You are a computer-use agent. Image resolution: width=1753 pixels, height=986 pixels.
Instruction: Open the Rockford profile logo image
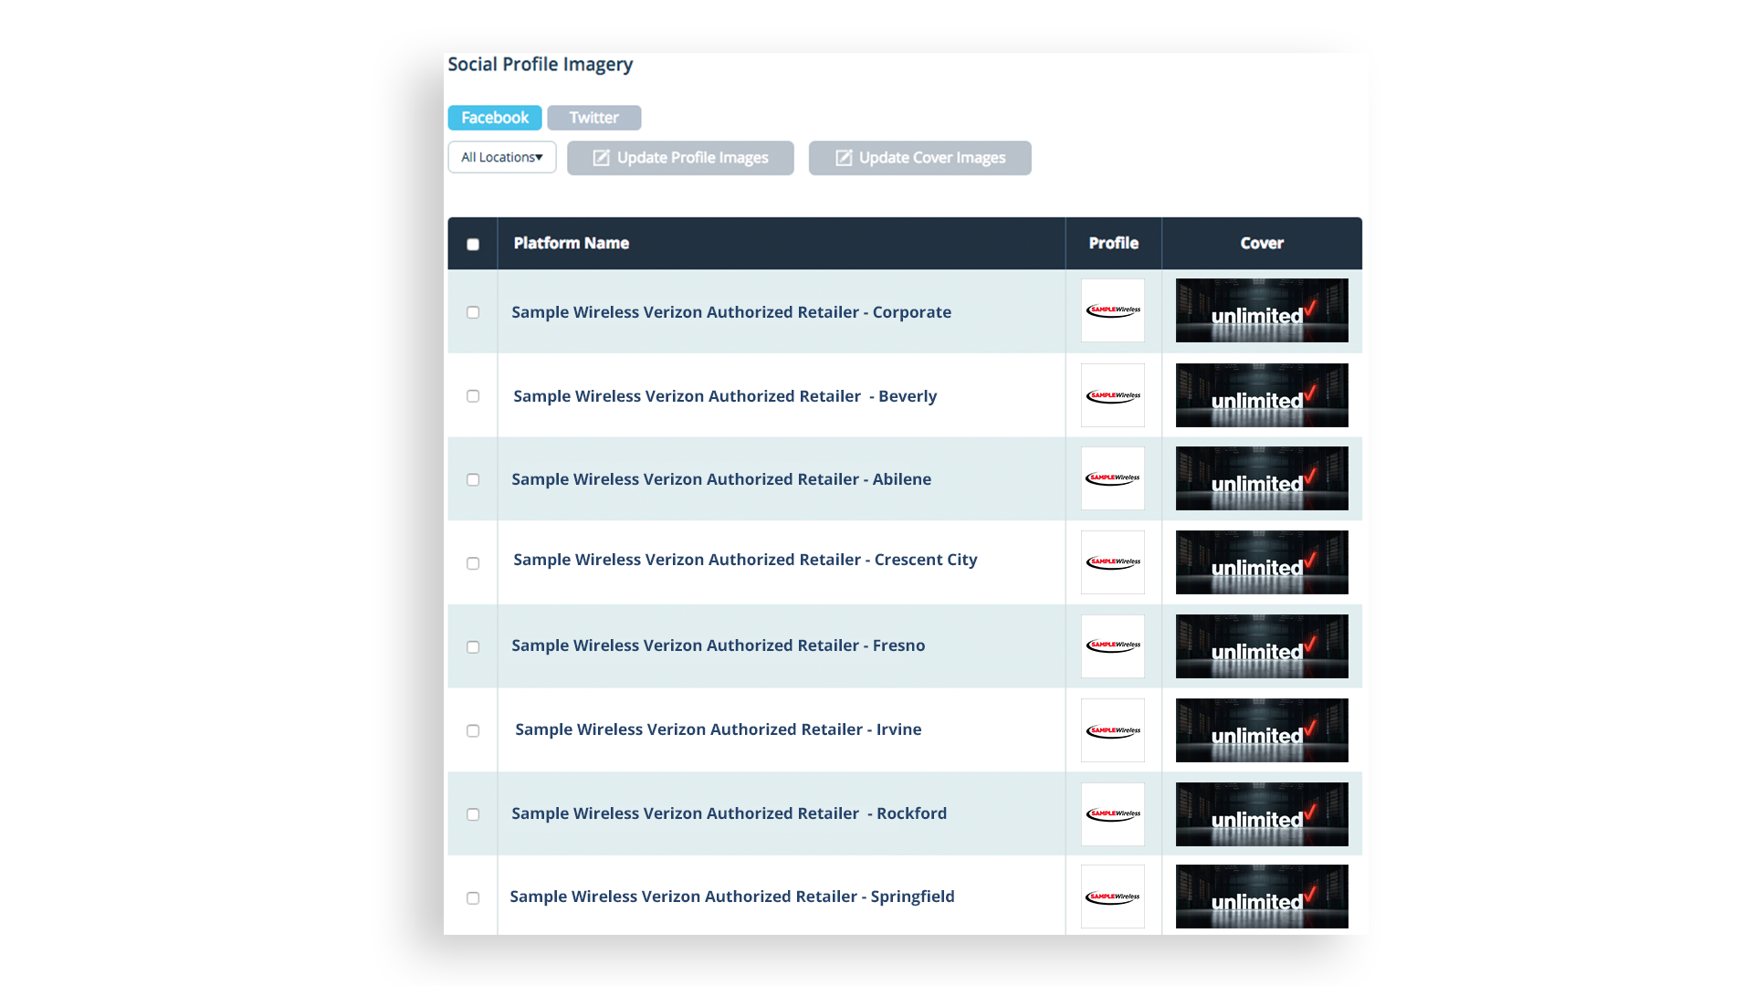coord(1113,814)
